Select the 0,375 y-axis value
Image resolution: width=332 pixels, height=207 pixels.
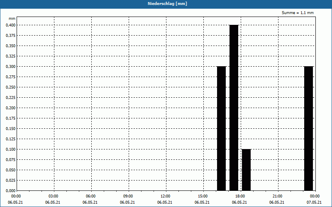(11, 36)
